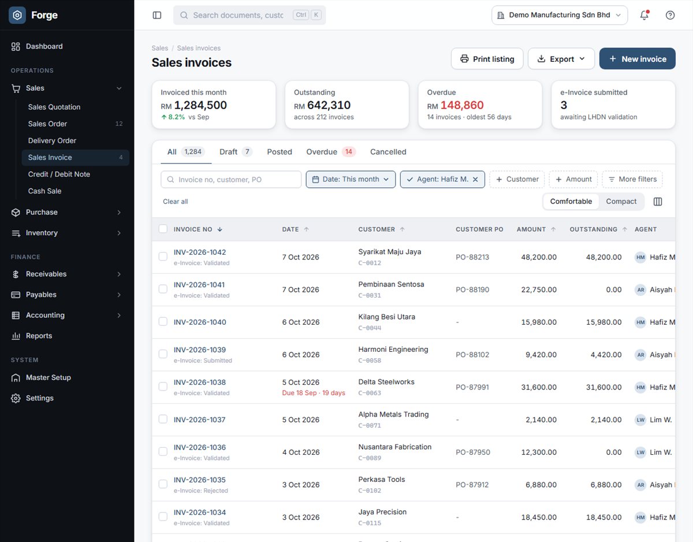Click the New invoice button
Image resolution: width=693 pixels, height=542 pixels.
click(638, 59)
